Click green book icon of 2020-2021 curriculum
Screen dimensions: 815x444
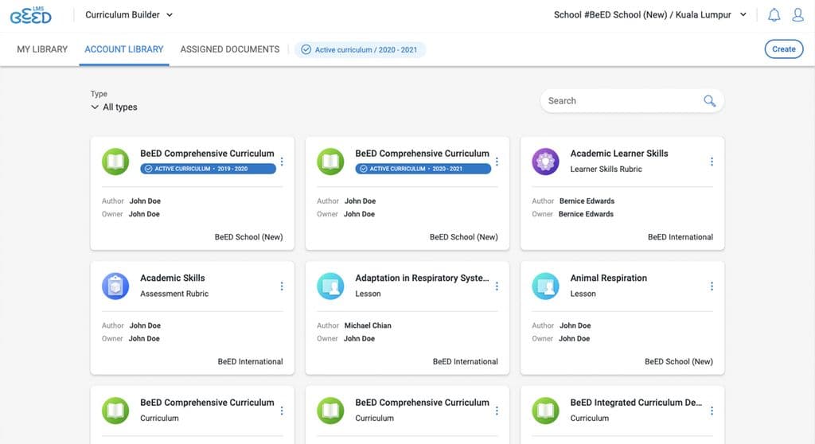coord(330,162)
